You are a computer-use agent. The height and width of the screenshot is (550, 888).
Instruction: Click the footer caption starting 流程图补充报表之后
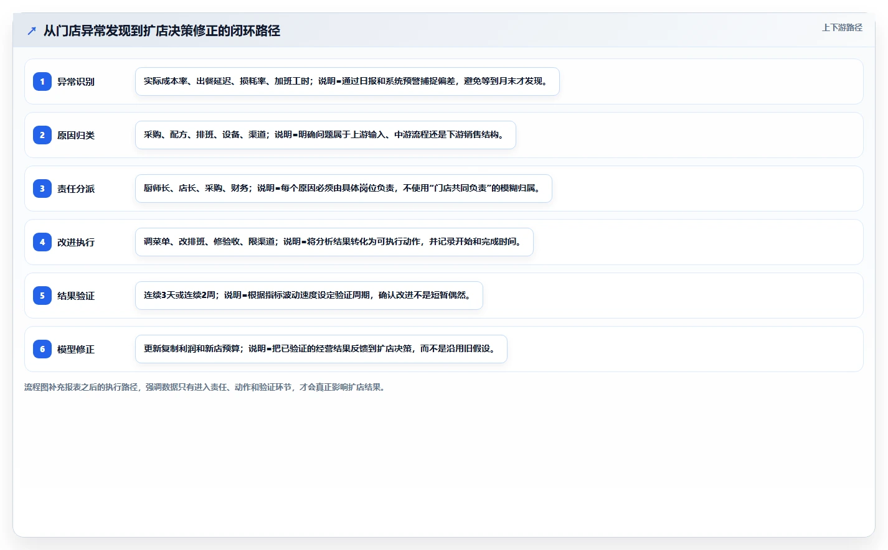[x=206, y=387]
